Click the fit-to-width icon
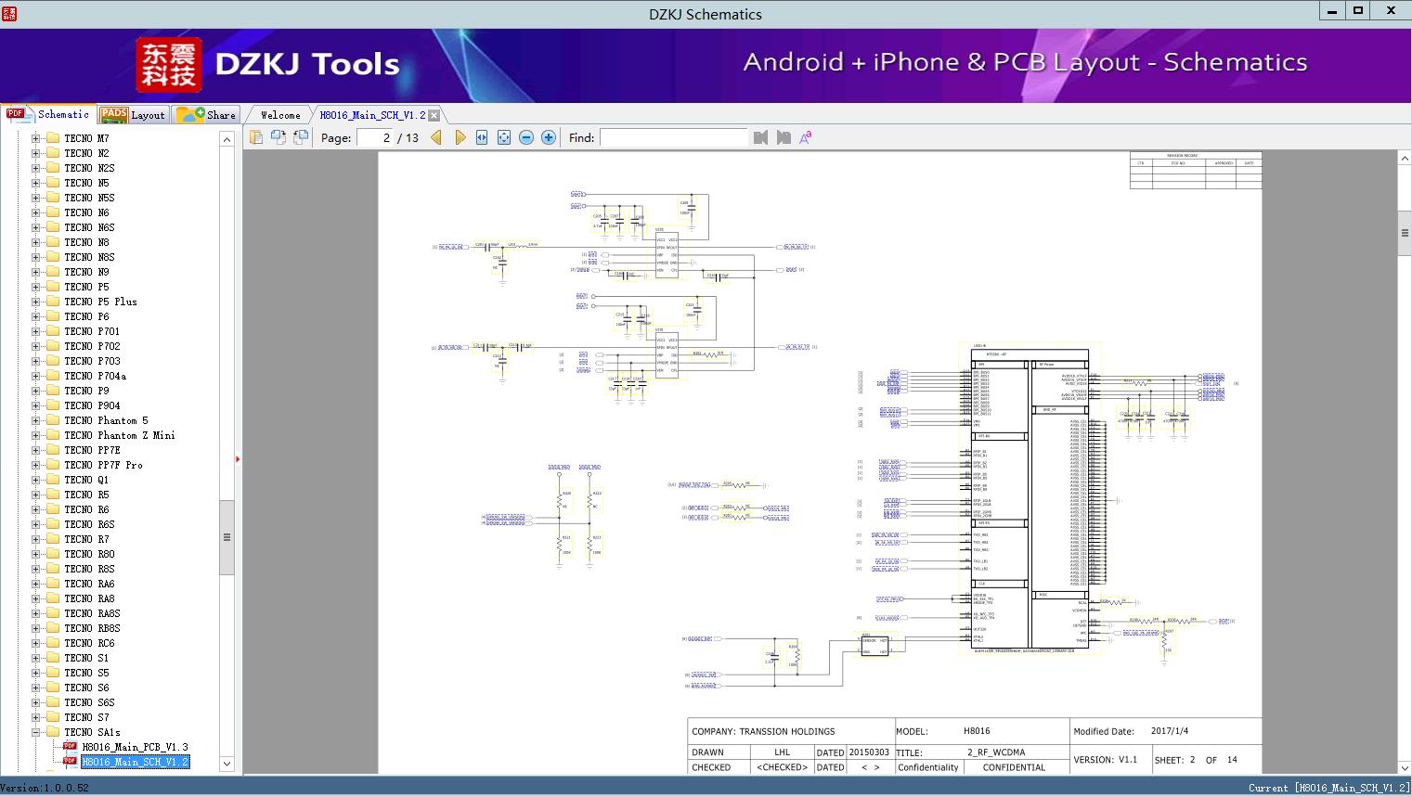The width and height of the screenshot is (1412, 797). click(482, 137)
